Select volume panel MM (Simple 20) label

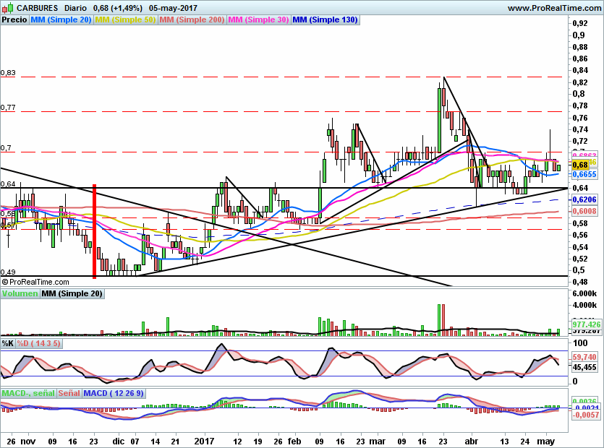click(x=72, y=293)
